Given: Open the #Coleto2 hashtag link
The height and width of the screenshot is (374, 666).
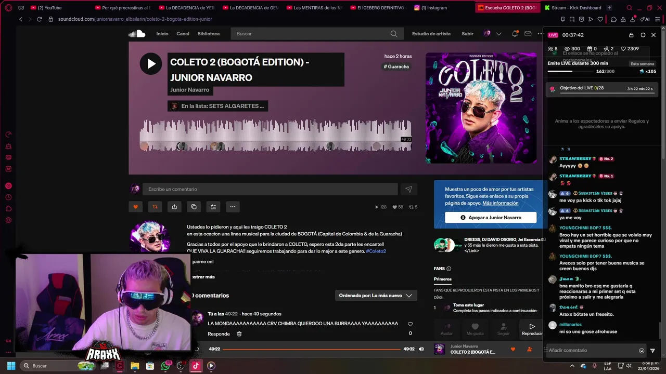Looking at the screenshot, I should pos(376,251).
